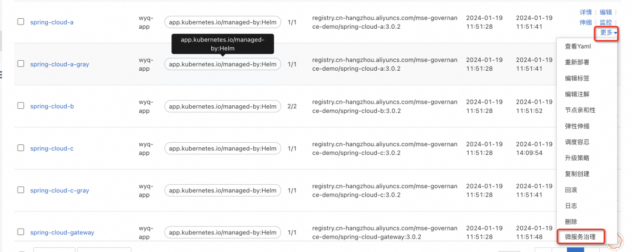Select the spring-cloud-a row checkbox
632x252 pixels.
click(20, 22)
